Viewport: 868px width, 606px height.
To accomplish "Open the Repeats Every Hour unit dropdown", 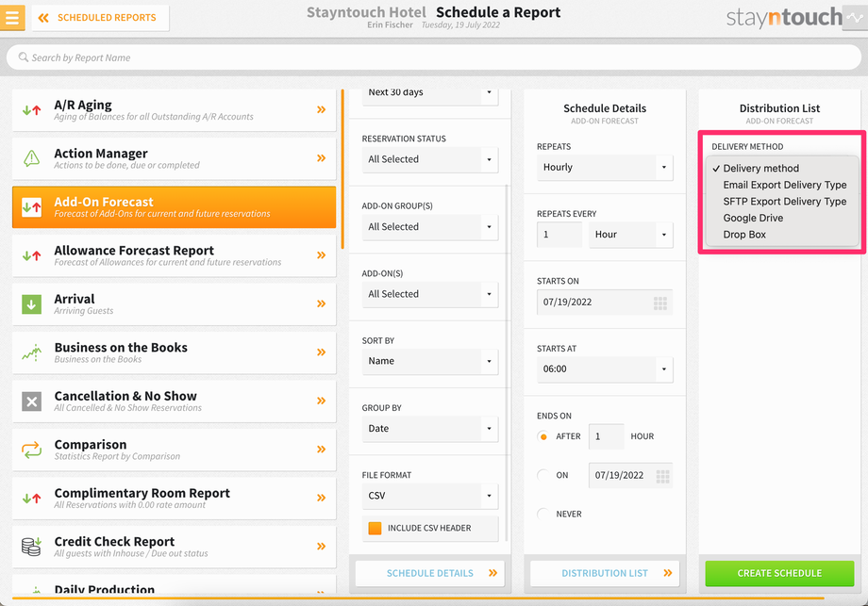I will [631, 235].
